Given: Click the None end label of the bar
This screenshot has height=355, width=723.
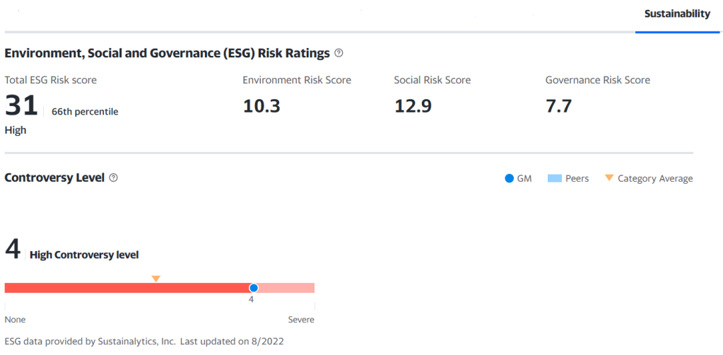Looking at the screenshot, I should click(15, 320).
